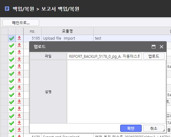Click the file name input field REPORT_BACKUP_5178
171x137 pixels.
tap(104, 56)
